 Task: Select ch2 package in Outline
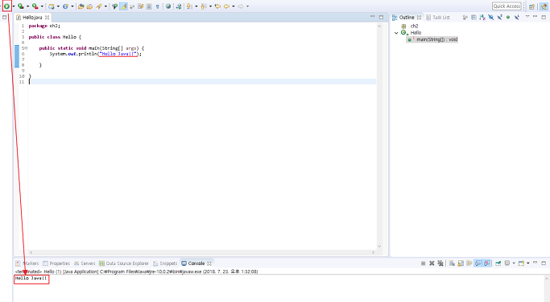point(414,26)
